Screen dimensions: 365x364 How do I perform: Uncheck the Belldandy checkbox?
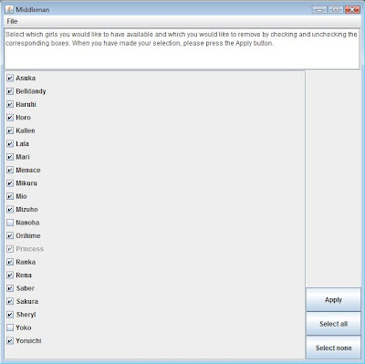pos(10,91)
